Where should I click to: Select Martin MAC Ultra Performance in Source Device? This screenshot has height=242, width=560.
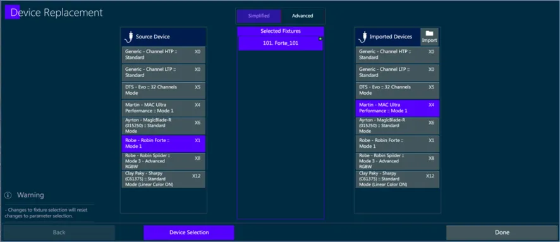164,108
